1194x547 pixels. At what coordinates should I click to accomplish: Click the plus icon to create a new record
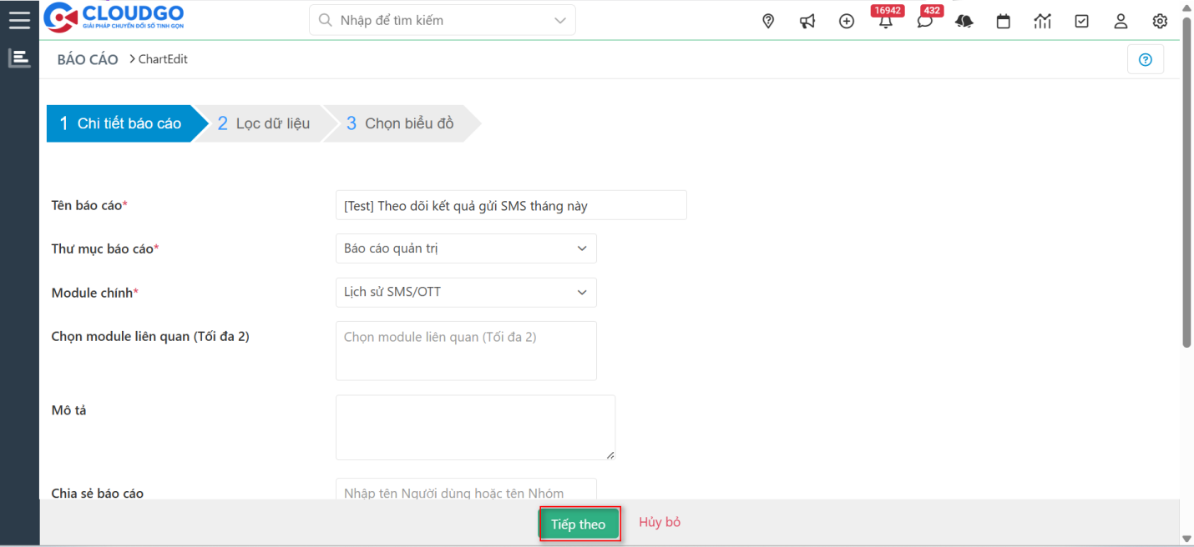(846, 21)
